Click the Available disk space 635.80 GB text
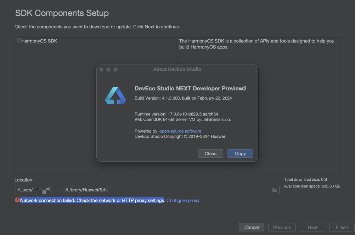 coord(312,186)
